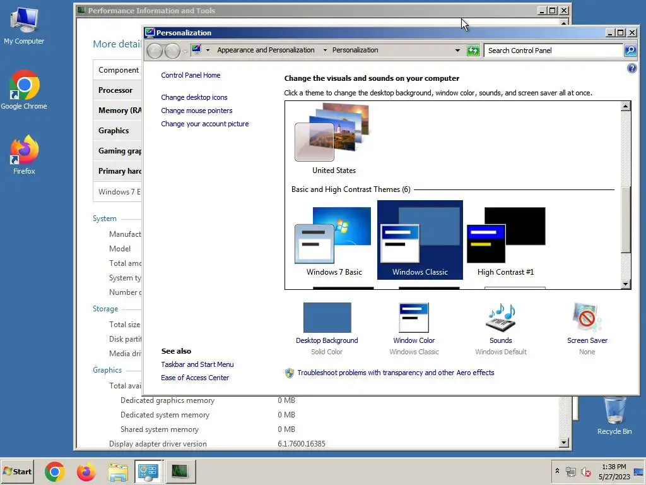The width and height of the screenshot is (646, 485).
Task: Open address bar history dropdown
Action: coord(457,51)
